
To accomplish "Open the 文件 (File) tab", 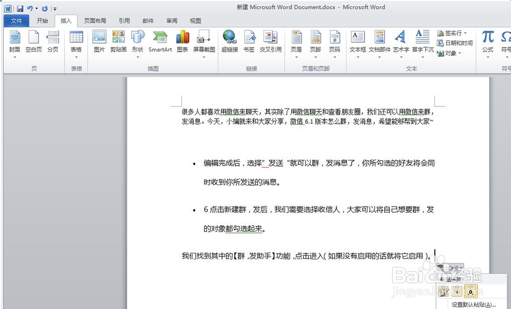I will 16,21.
